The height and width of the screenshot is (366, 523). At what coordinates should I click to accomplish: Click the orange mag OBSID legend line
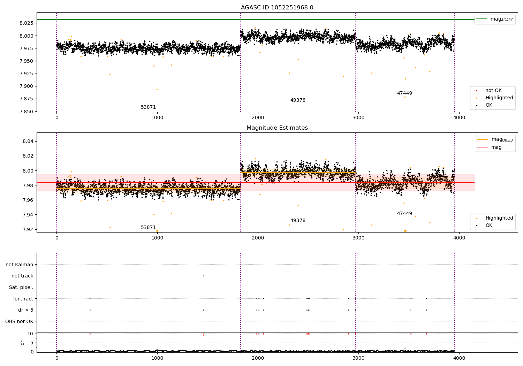pyautogui.click(x=483, y=139)
